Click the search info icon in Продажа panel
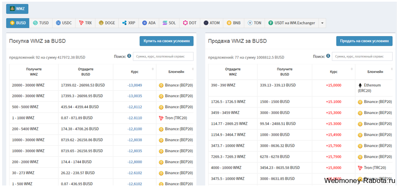The width and height of the screenshot is (399, 188). coord(328,56)
